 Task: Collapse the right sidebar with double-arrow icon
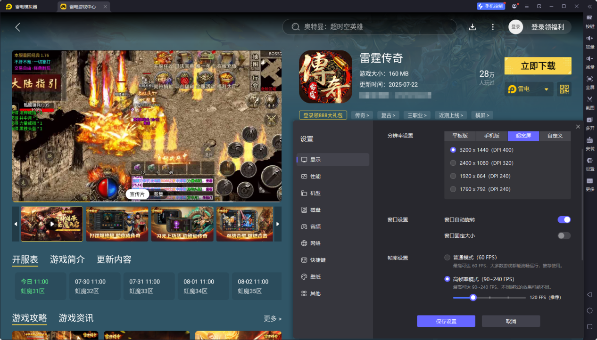(589, 6)
